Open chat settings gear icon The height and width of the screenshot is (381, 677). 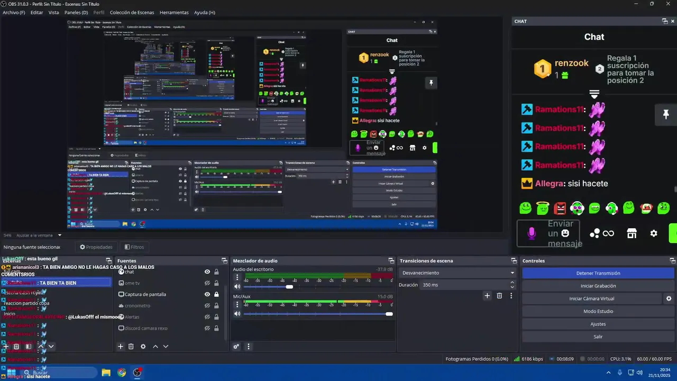pyautogui.click(x=654, y=233)
